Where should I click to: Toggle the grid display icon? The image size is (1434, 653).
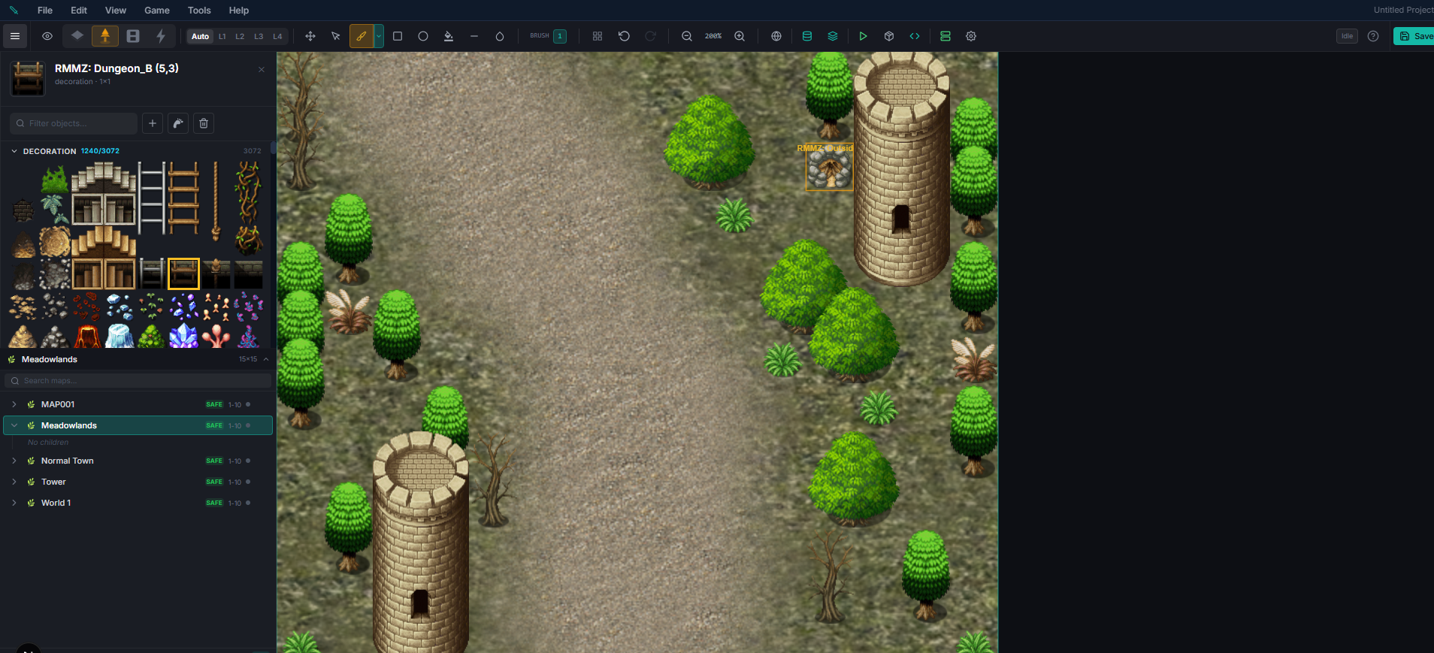point(597,36)
